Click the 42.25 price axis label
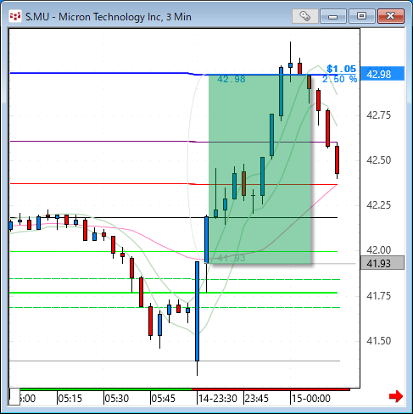 378,205
